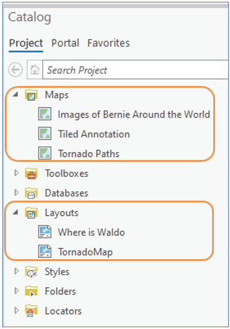Switch to the Portal tab
230x329 pixels.
coord(65,43)
